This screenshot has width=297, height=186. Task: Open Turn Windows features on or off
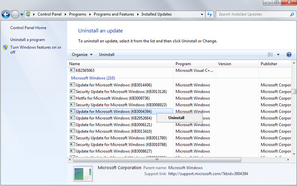click(36, 49)
